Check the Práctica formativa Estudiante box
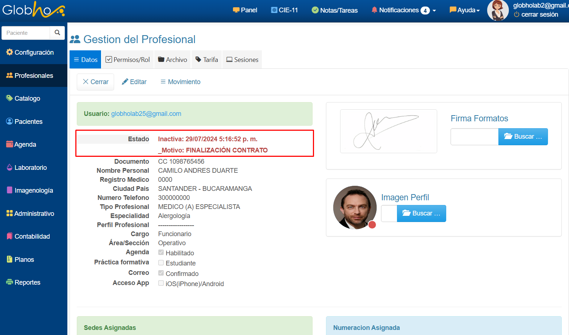Screen dimensions: 569x335 [161, 263]
